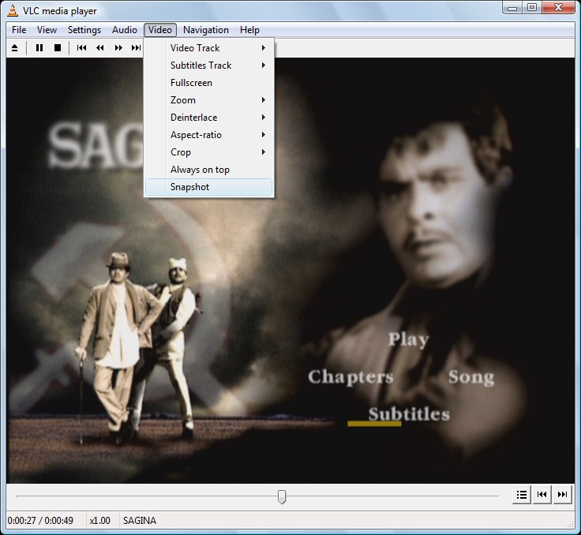The image size is (581, 535).
Task: Maximize the VLC window
Action: click(x=532, y=7)
